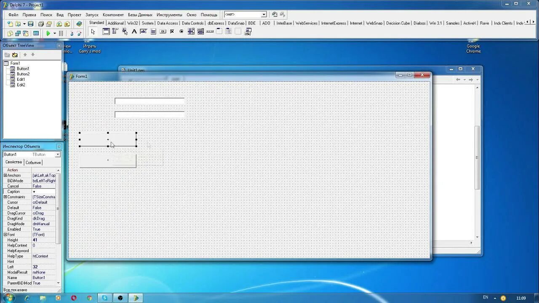The image size is (539, 303).
Task: Open the Компонент menu
Action: point(113,15)
